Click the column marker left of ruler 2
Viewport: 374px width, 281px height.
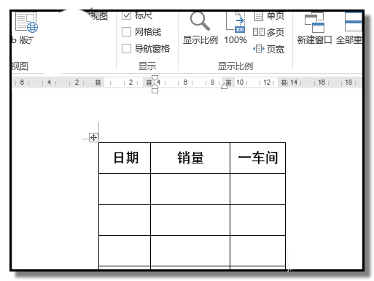click(x=98, y=82)
